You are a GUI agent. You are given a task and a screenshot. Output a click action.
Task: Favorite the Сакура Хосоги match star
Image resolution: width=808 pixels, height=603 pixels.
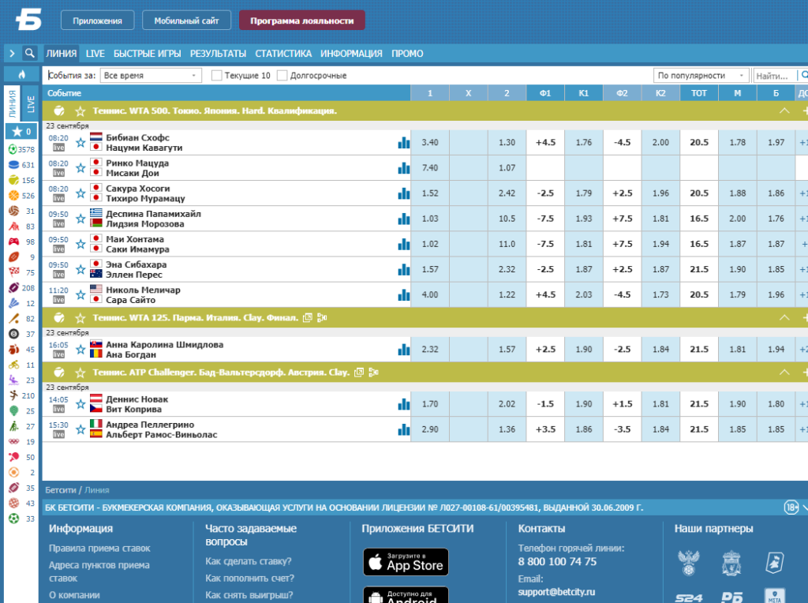80,193
